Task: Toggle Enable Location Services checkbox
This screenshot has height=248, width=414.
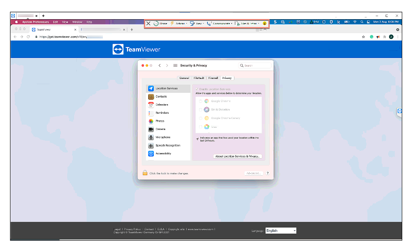Action: pos(197,89)
